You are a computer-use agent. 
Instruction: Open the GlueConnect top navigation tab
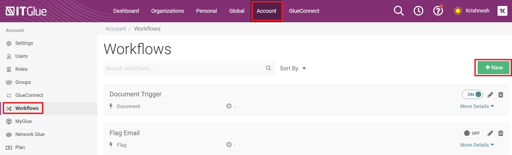tap(304, 11)
